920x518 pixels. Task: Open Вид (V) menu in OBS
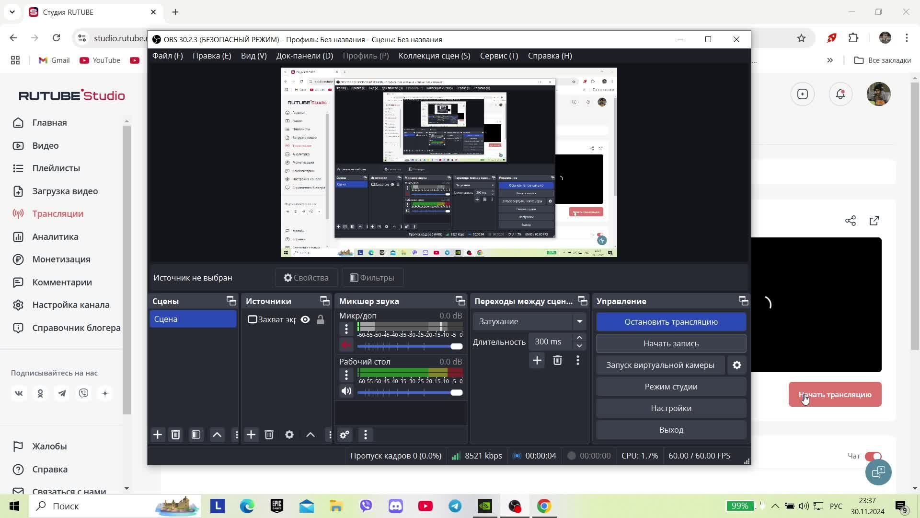coord(254,56)
